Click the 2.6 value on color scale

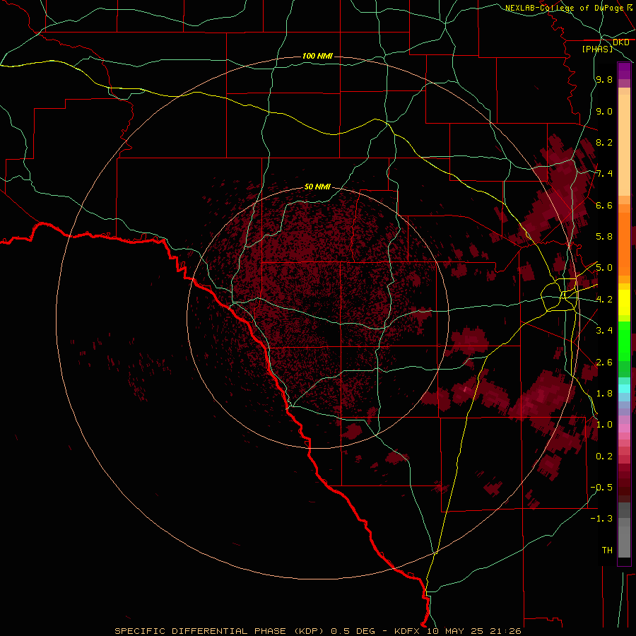604,363
